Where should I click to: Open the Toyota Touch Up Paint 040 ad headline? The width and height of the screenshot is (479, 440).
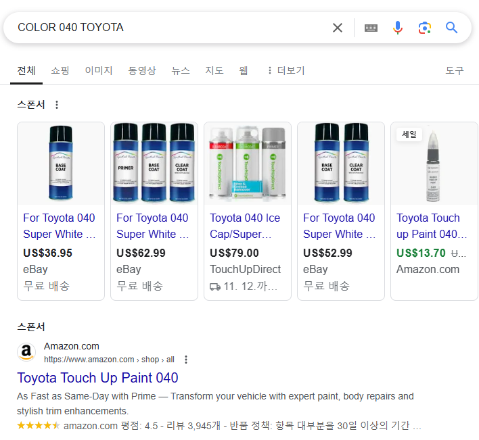point(97,378)
